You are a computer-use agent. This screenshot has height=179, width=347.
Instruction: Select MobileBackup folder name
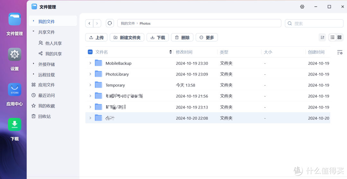(118, 63)
